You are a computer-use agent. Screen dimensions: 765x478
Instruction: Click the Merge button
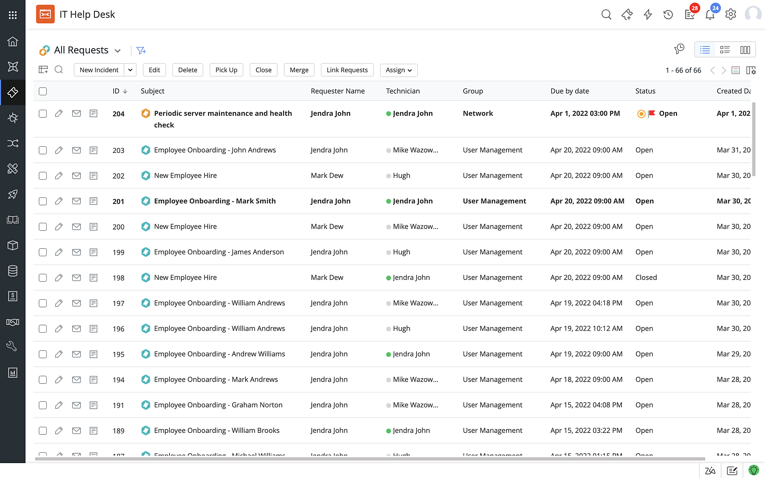coord(299,70)
